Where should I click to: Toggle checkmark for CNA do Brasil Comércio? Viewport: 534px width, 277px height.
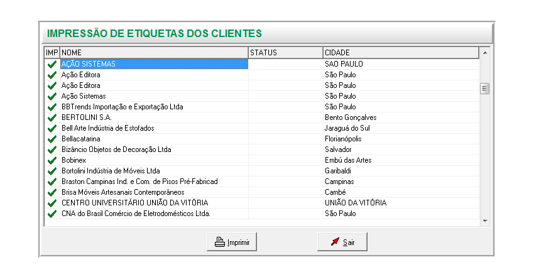tap(52, 214)
